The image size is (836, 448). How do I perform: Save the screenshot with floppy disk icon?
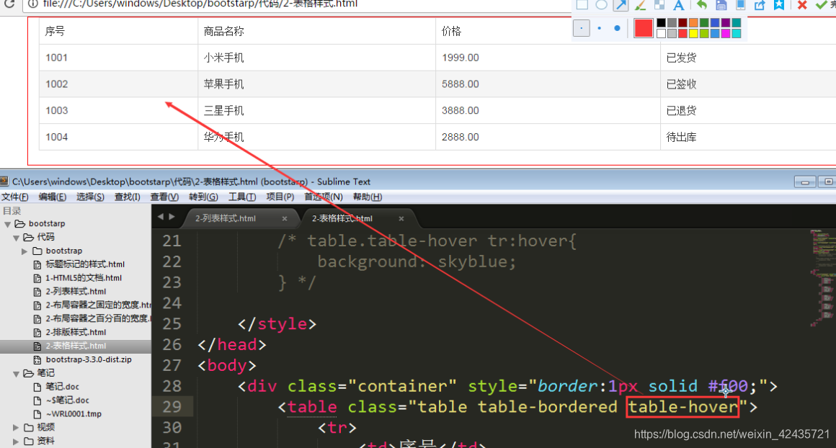click(x=721, y=5)
